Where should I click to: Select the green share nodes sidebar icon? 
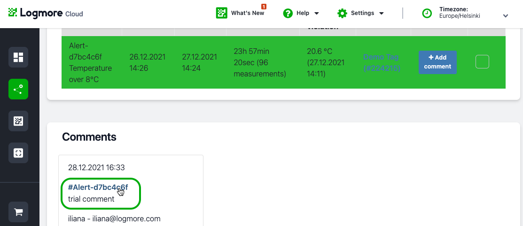(x=18, y=89)
